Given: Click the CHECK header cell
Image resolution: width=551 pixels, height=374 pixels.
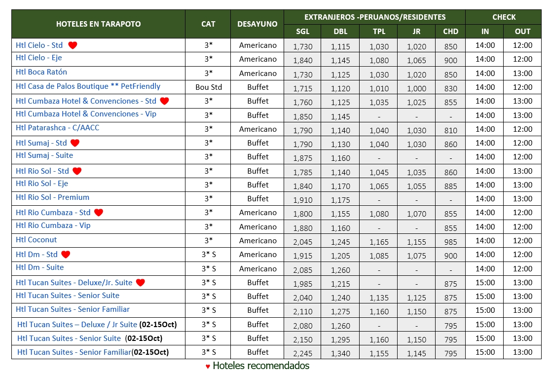Looking at the screenshot, I should (x=504, y=17).
